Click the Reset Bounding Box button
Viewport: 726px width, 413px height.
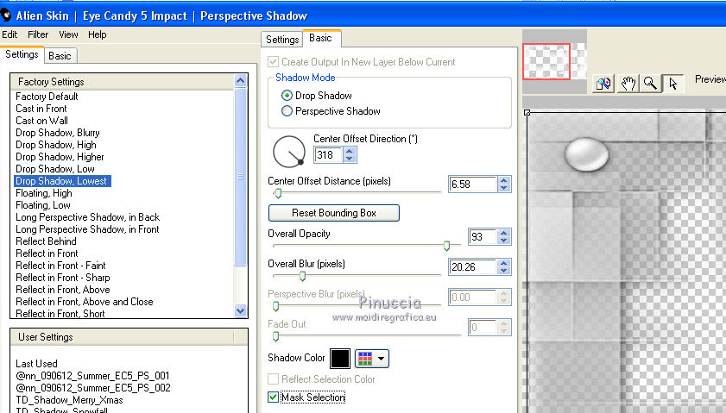tap(334, 213)
